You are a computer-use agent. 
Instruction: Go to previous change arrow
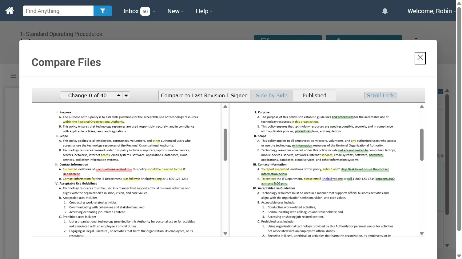[119, 95]
